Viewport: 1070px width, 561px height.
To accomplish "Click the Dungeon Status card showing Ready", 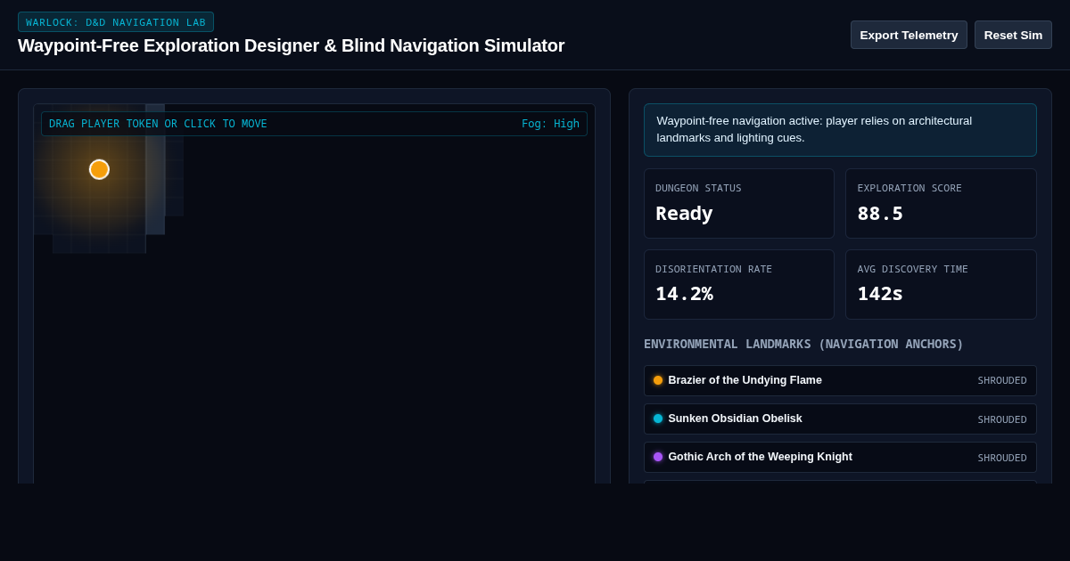I will [x=739, y=203].
